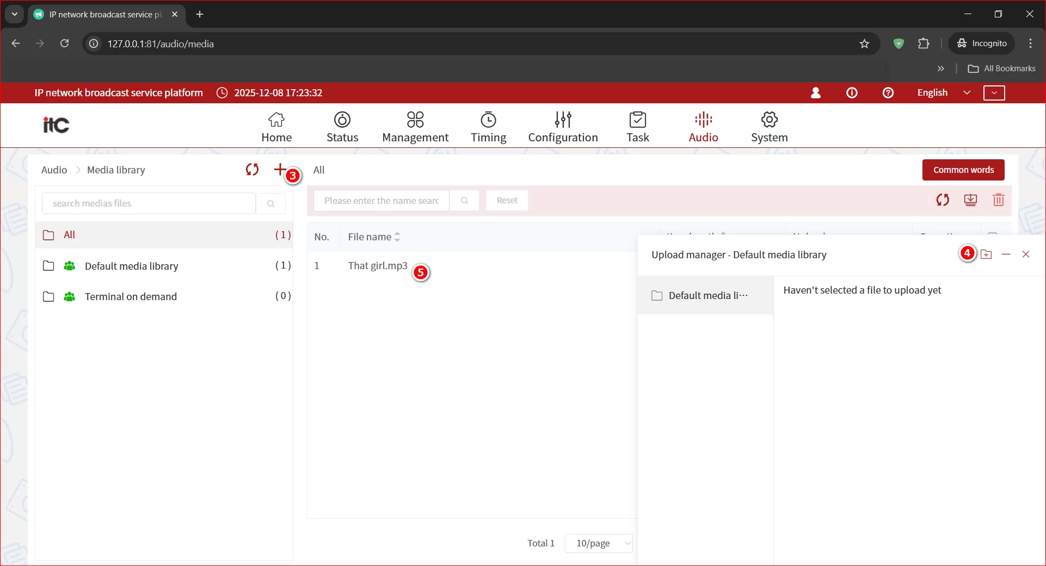Click the red delete trash icon
Screen dimensions: 1046x566
point(998,200)
